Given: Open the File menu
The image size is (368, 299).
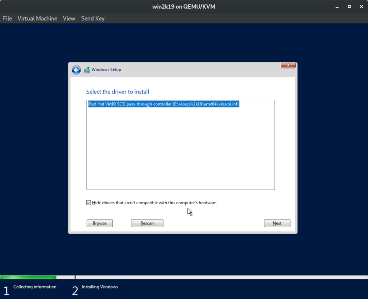Looking at the screenshot, I should (x=7, y=18).
